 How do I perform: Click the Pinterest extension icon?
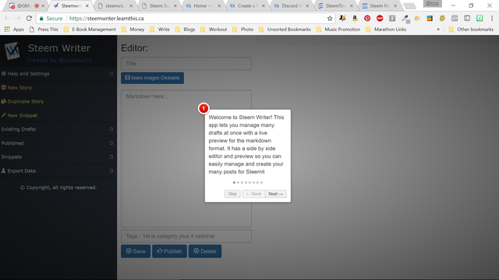point(367,19)
